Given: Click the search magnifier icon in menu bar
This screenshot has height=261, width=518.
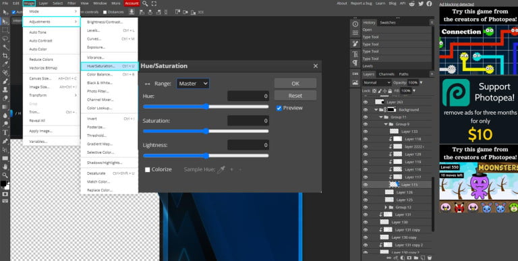Looking at the screenshot, I should tap(145, 3).
